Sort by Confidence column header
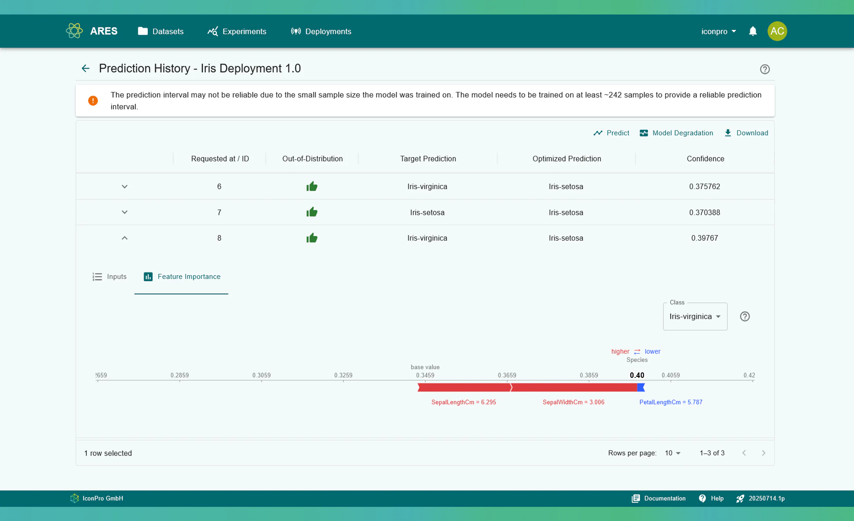 [x=705, y=159]
